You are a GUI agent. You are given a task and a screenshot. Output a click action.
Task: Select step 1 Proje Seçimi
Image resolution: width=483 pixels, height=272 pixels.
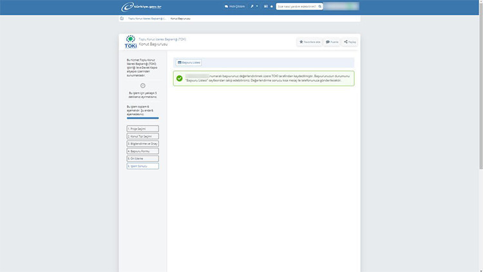pos(142,129)
